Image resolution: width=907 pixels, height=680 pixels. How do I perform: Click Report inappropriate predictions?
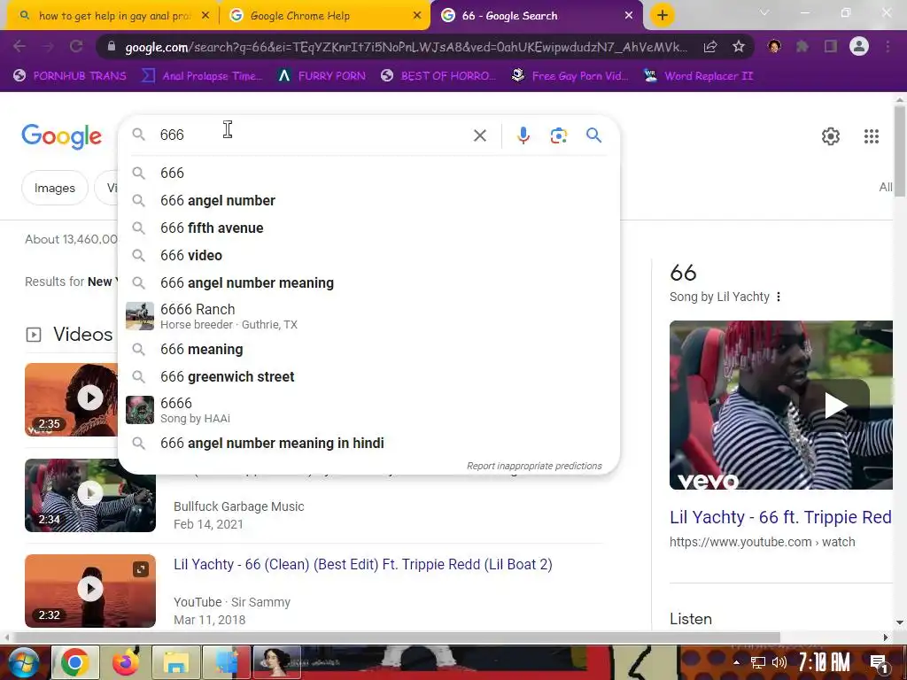534,466
